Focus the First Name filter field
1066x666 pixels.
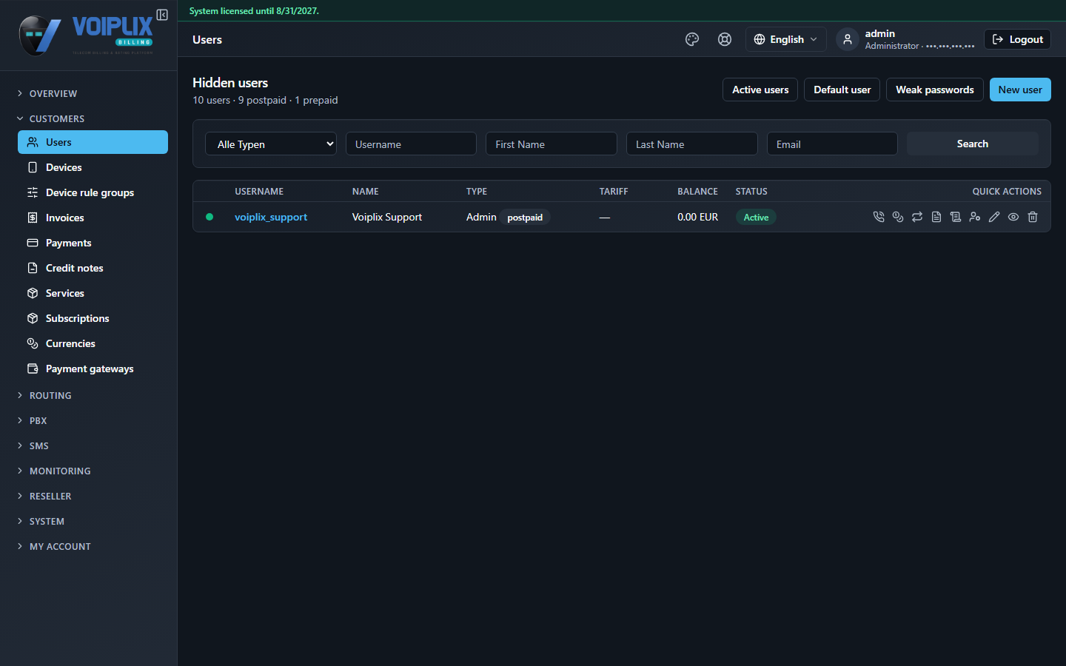tap(552, 144)
